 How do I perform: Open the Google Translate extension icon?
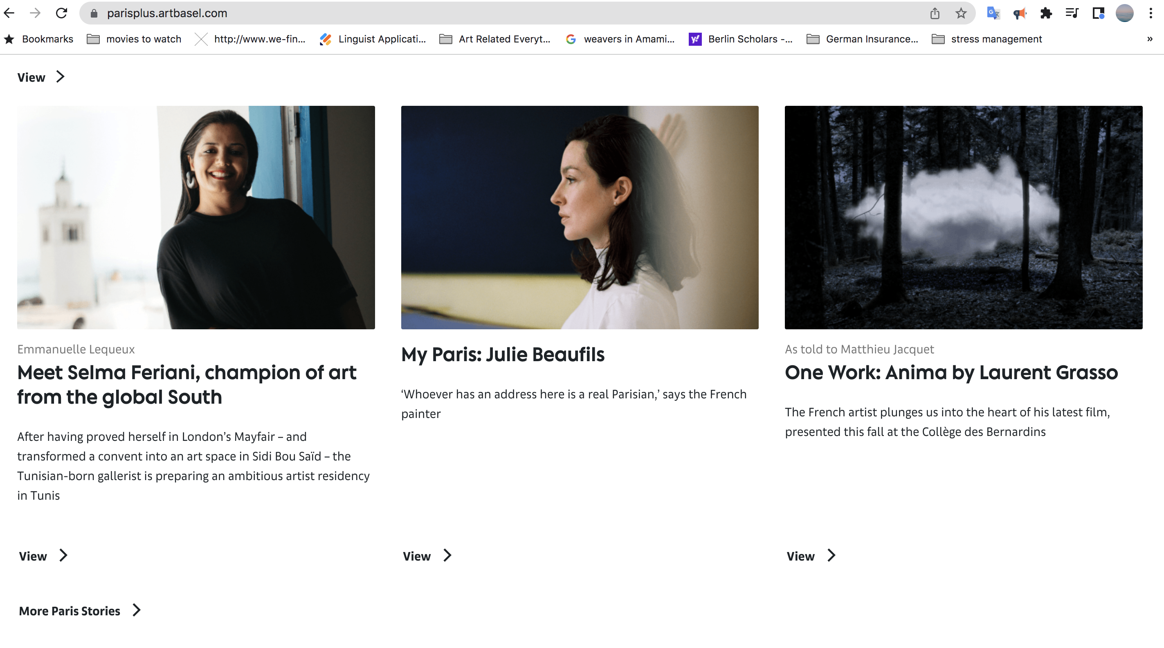point(993,13)
